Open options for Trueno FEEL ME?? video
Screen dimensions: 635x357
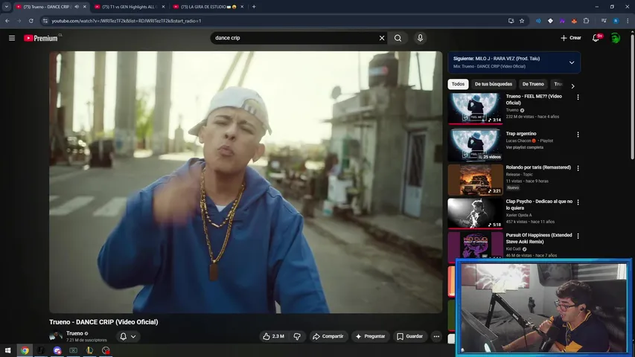[x=578, y=97]
